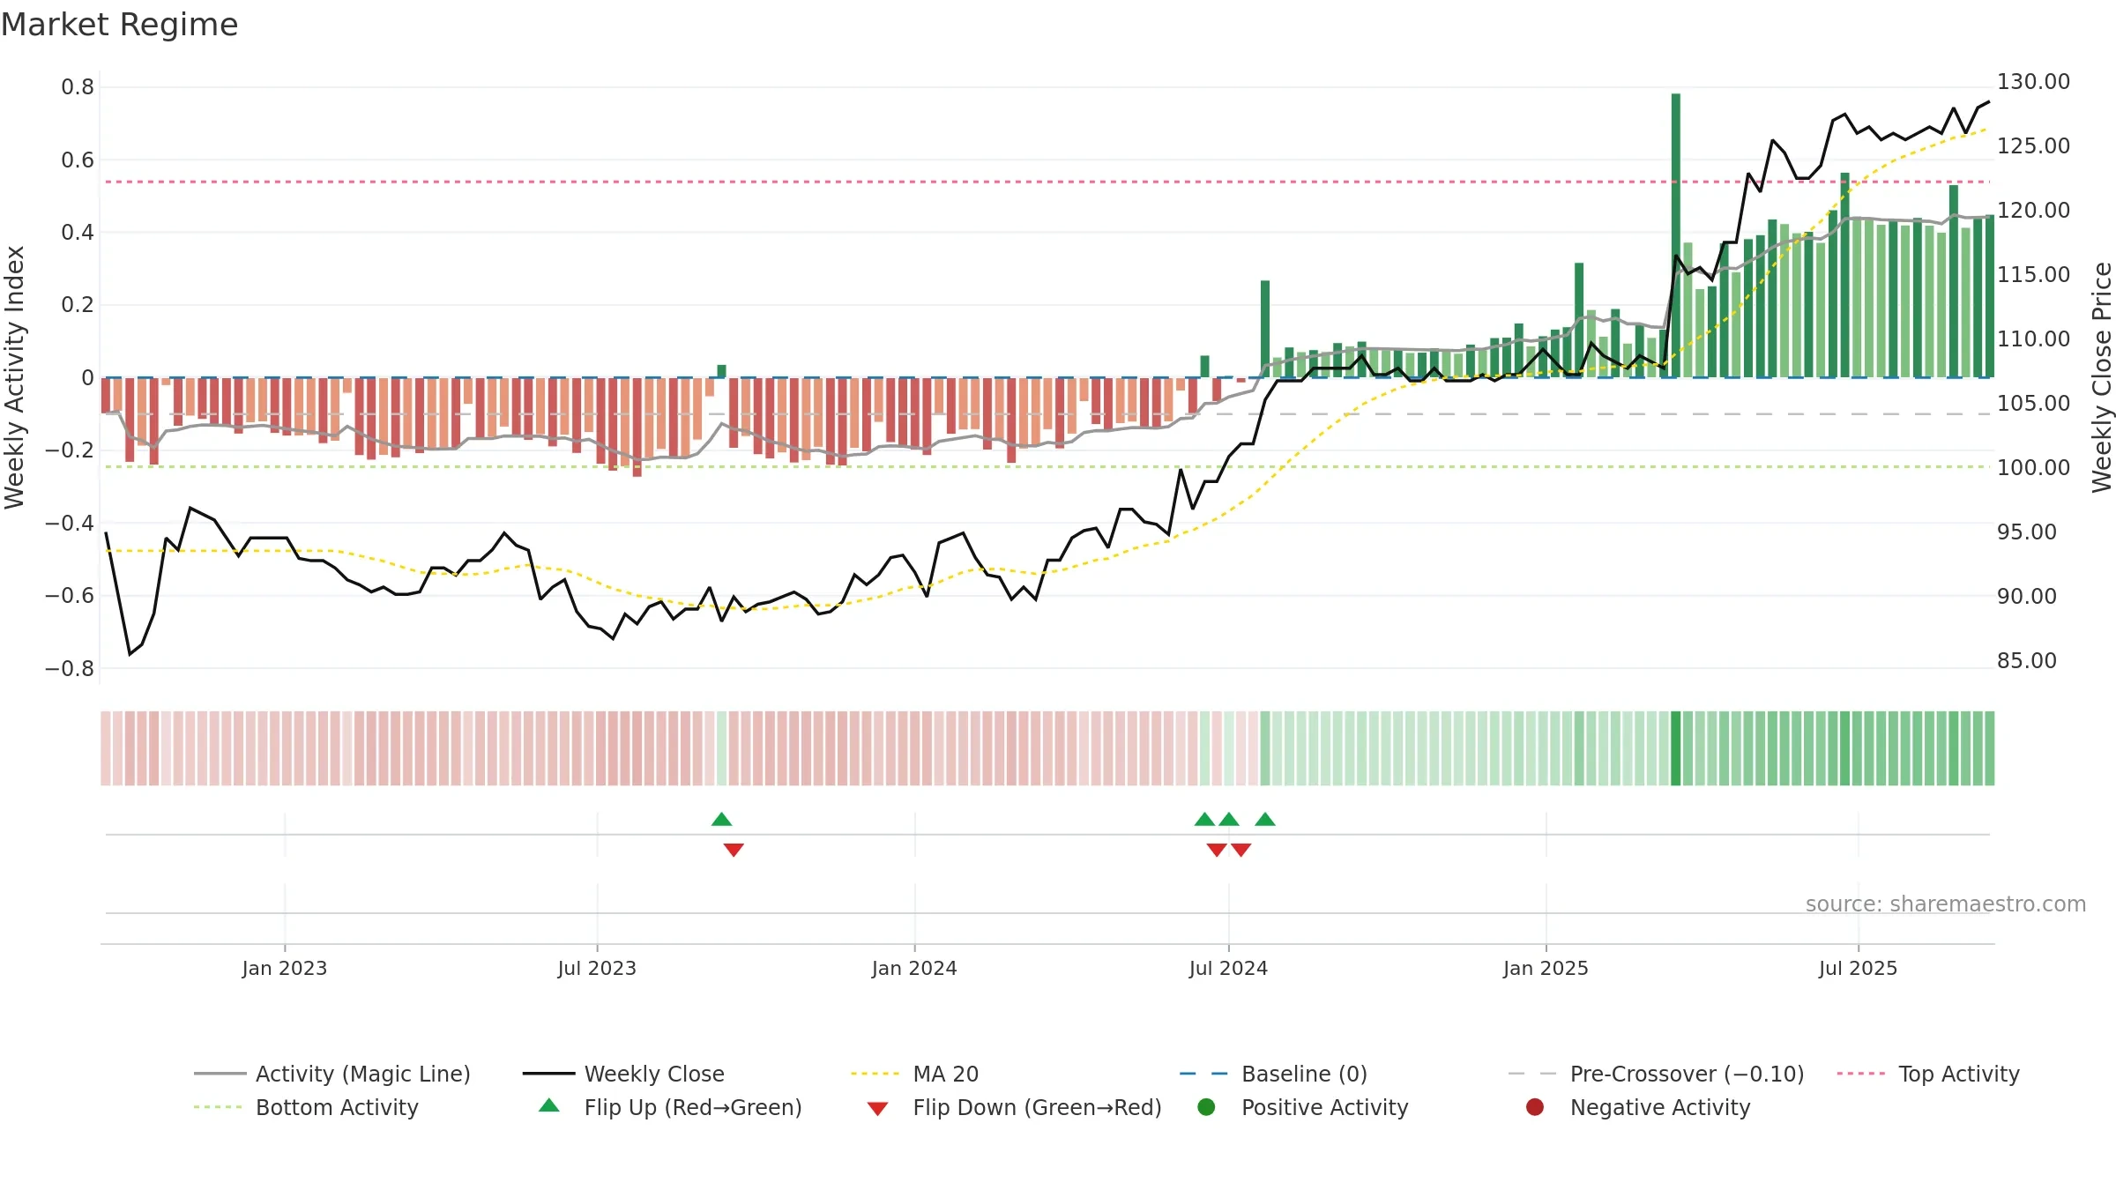The image size is (2116, 1190).
Task: Click the rightmost green flip-up marker after Jul 2024
Action: pos(1265,820)
